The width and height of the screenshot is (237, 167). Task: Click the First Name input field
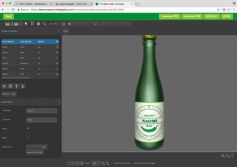(42, 111)
